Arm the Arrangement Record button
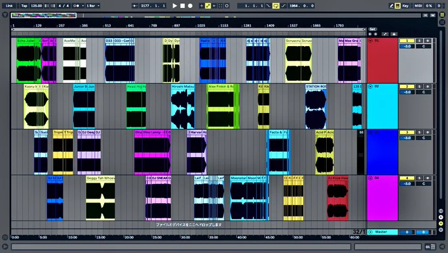 point(190,6)
